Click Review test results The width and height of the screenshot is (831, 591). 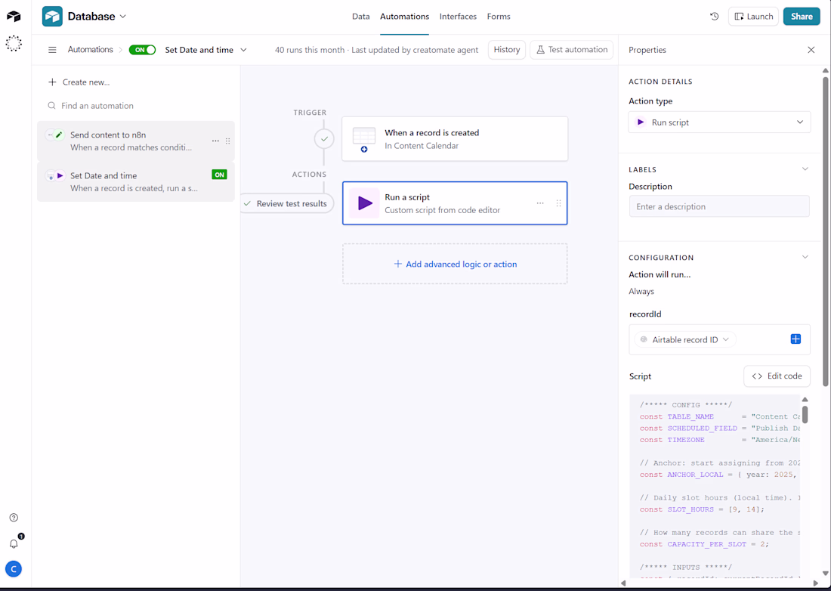tap(286, 203)
